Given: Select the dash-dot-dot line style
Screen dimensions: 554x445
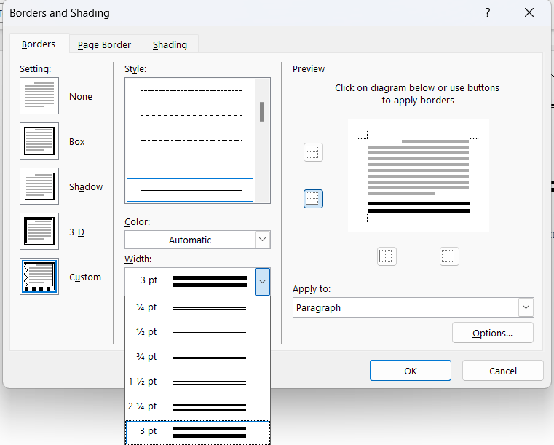Looking at the screenshot, I should 190,165.
